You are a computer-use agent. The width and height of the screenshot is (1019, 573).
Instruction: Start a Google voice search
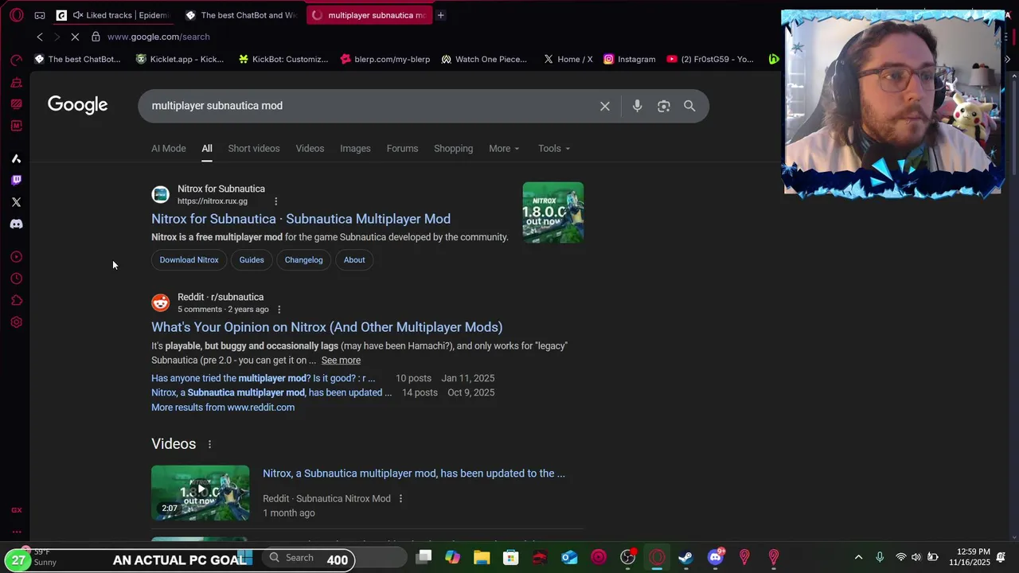pos(637,106)
